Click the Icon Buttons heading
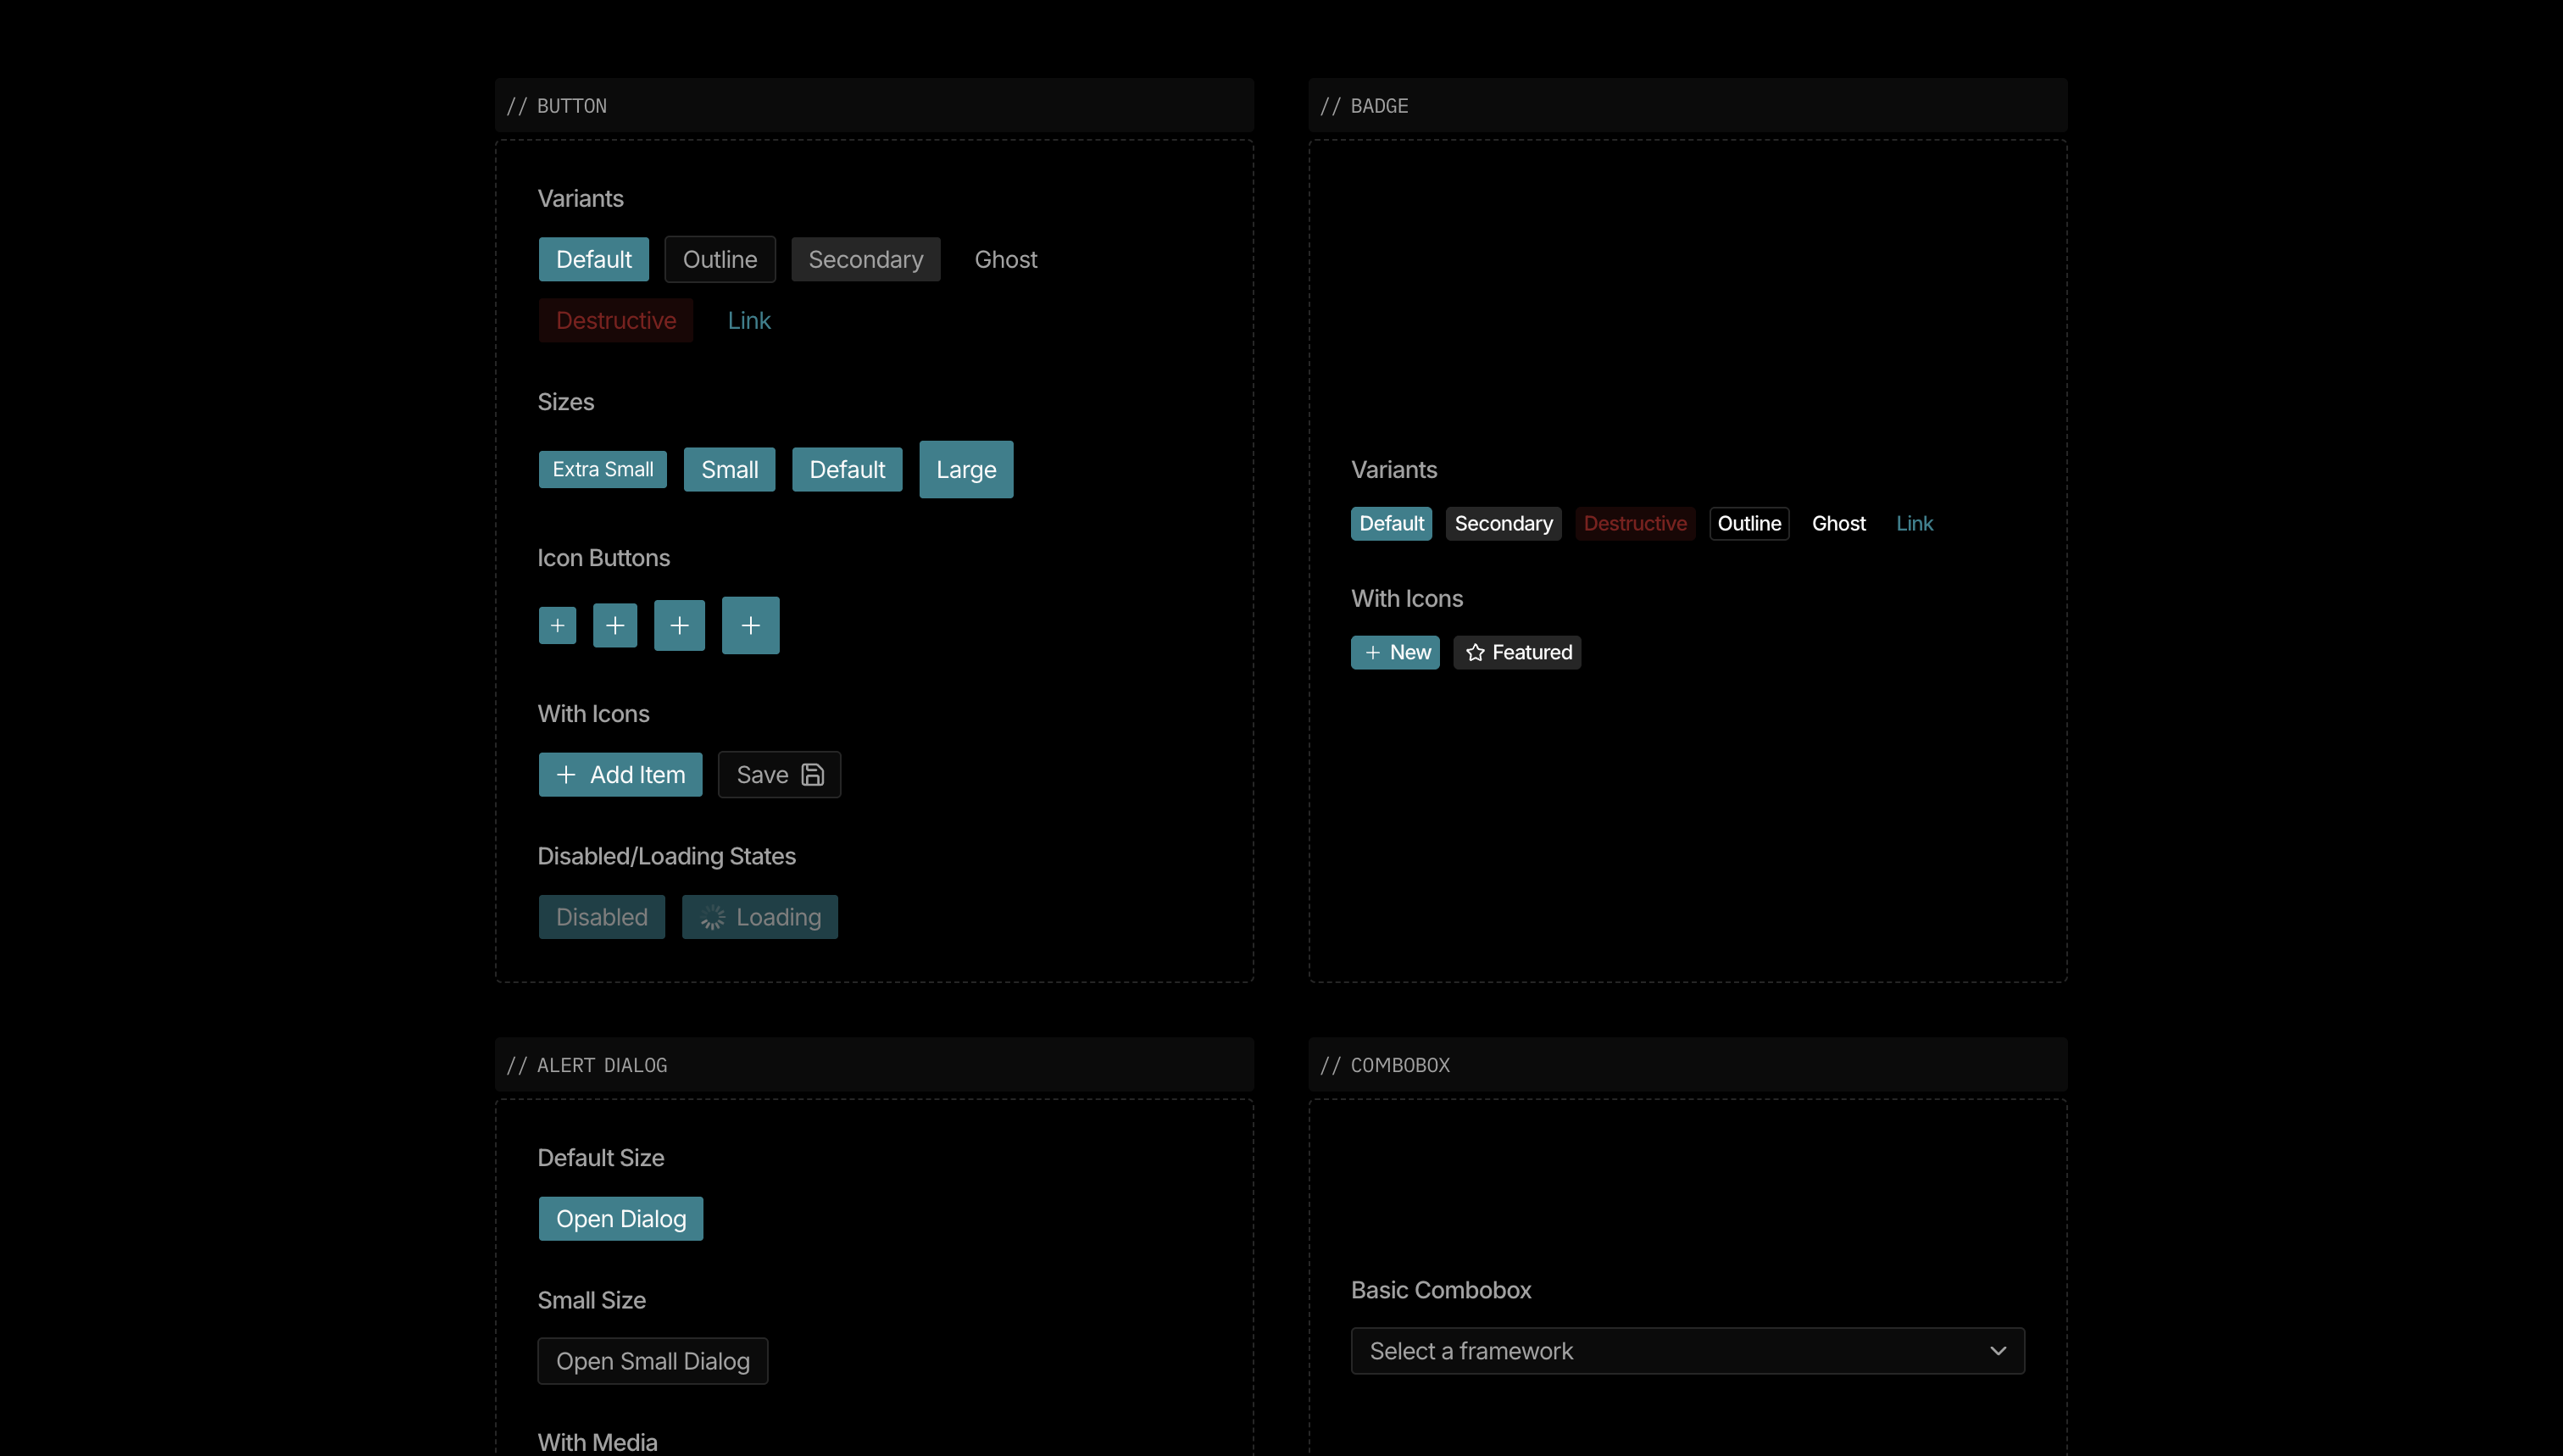Screen dimensions: 2563x1456 click(x=604, y=558)
